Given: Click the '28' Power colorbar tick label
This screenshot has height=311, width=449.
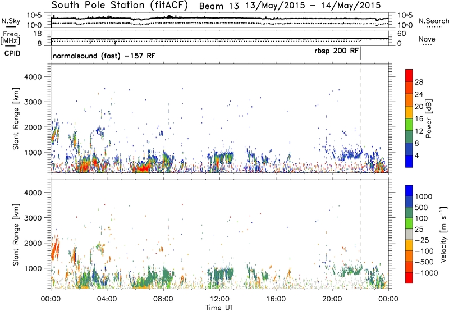Looking at the screenshot, I should (x=419, y=82).
